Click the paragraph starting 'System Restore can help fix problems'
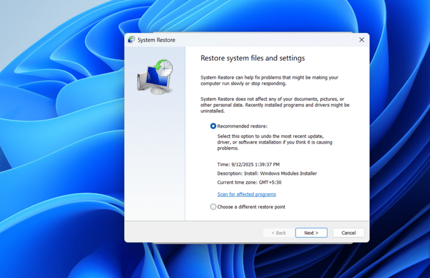Screen dimensions: 430x278 click(269, 80)
